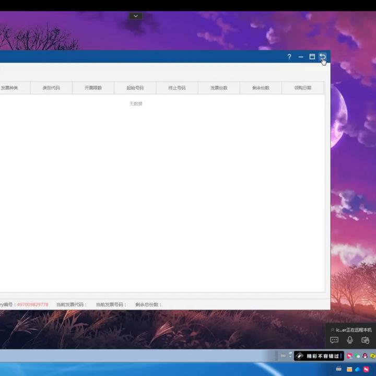The height and width of the screenshot is (376, 376).
Task: Open the WeChat tray icon
Action: (358, 356)
